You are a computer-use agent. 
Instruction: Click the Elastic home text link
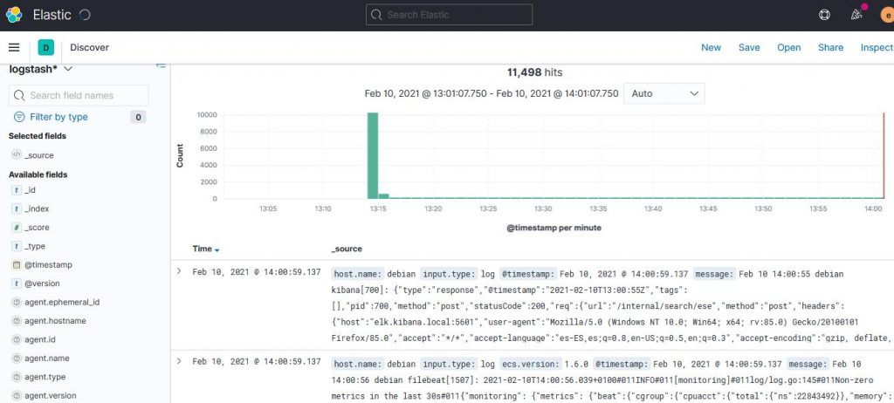tap(52, 15)
